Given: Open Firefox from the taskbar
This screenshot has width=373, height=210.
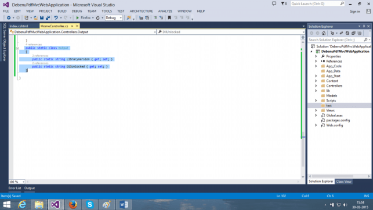Looking at the screenshot, I should (73, 205).
